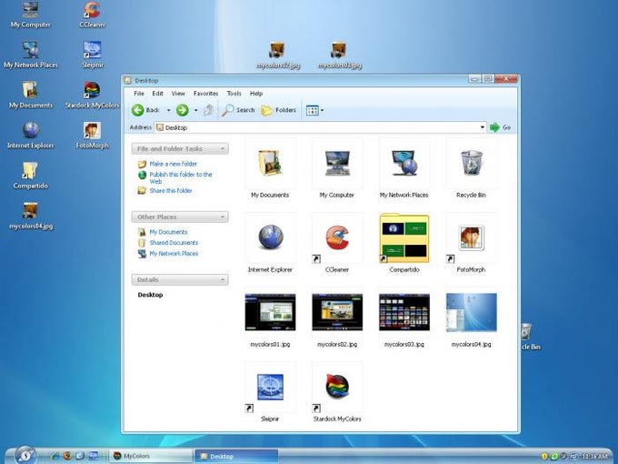
Task: Open the Edit menu
Action: click(157, 94)
